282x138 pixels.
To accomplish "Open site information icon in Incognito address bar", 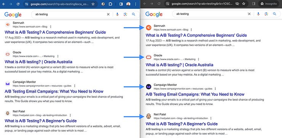I will pos(168,3).
